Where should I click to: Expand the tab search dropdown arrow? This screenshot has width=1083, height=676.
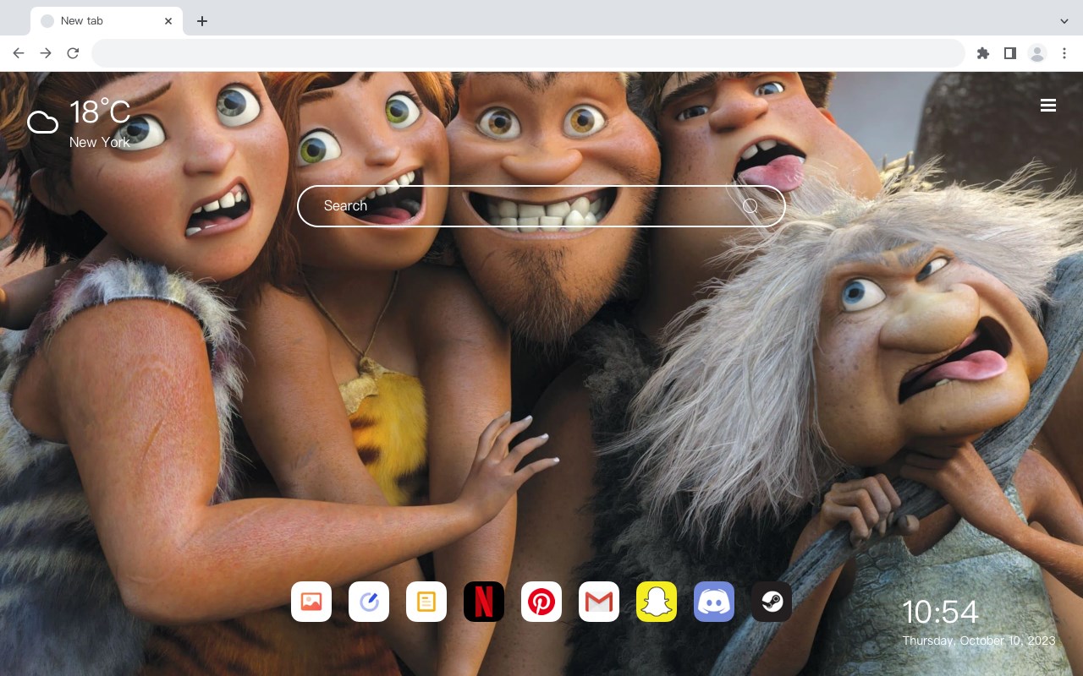click(x=1064, y=21)
